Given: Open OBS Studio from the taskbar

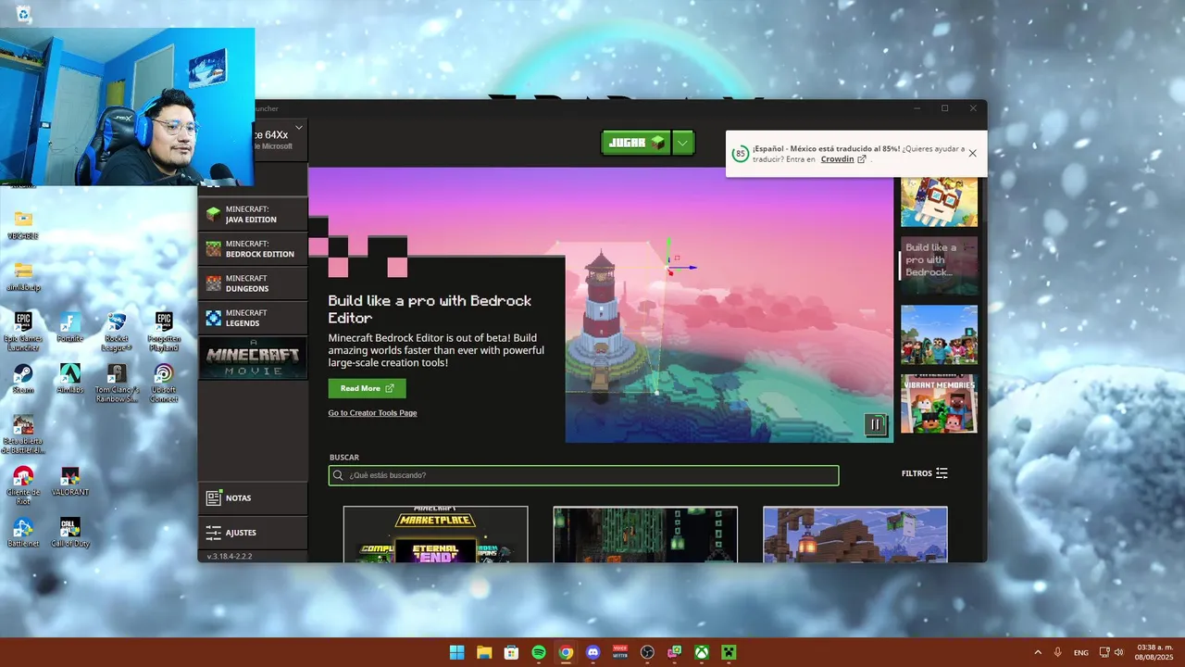Looking at the screenshot, I should (x=648, y=652).
